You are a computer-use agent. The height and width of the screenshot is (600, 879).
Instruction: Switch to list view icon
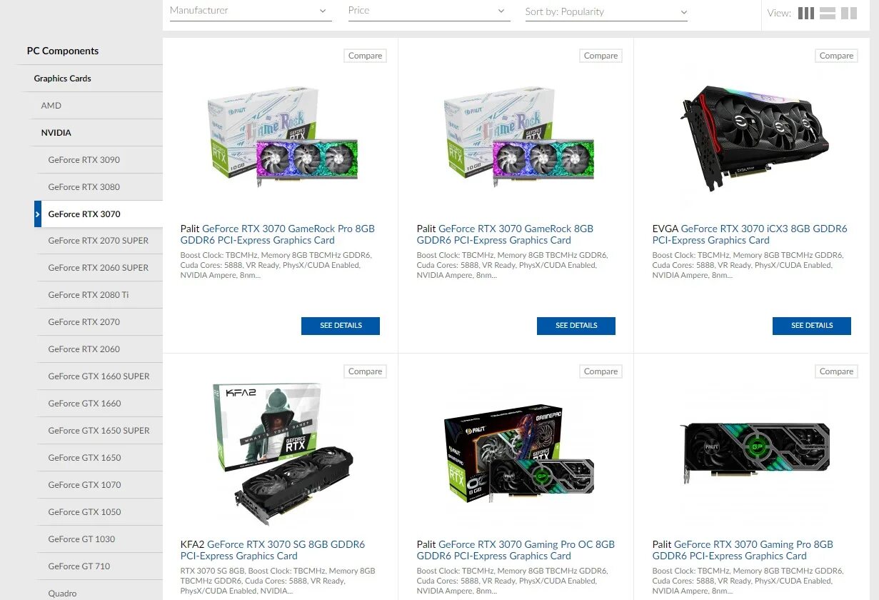click(x=828, y=13)
